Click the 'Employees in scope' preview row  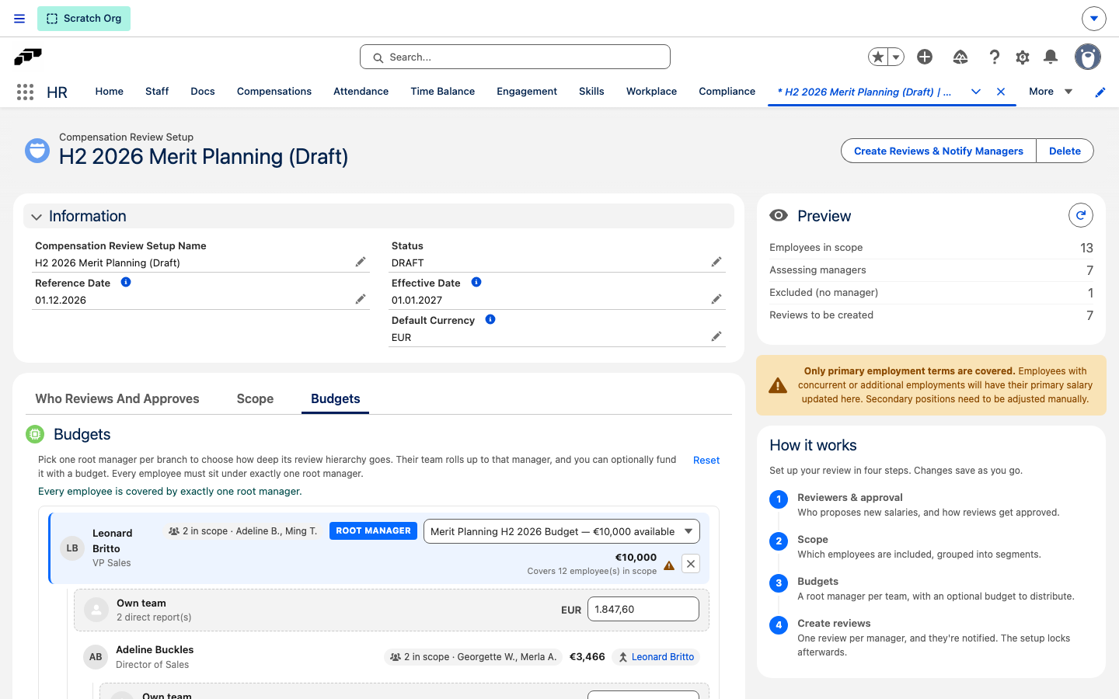[x=931, y=248]
